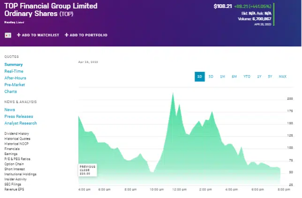The height and width of the screenshot is (198, 302).
Task: Go to Pre-Market quotes
Action: (x=15, y=84)
